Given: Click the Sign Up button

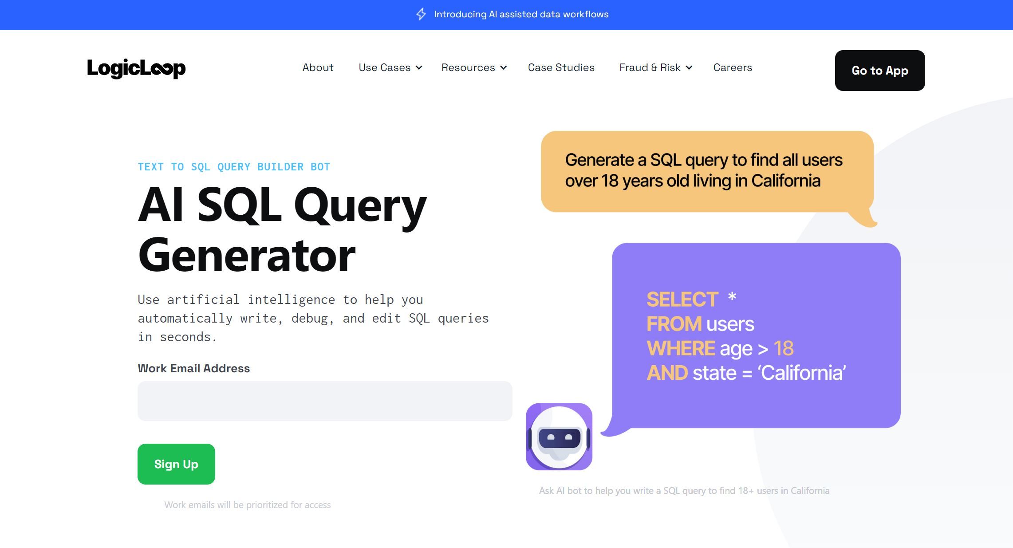Looking at the screenshot, I should pos(176,464).
